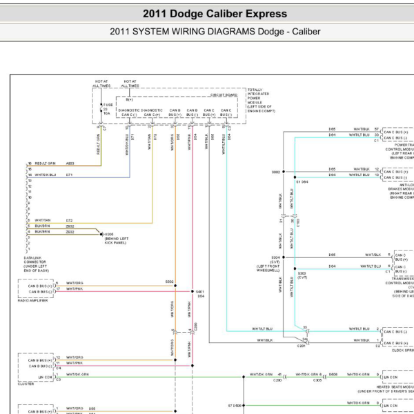This screenshot has height=414, width=414.
Task: Click the 'DIAGNOSTIC CAN C(+)' terminal label
Action: 152,112
